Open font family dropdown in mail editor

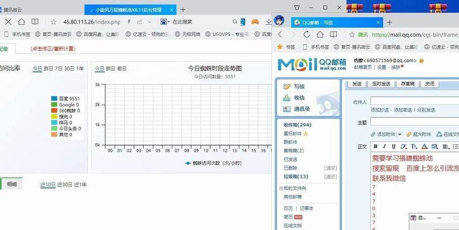(x=404, y=147)
